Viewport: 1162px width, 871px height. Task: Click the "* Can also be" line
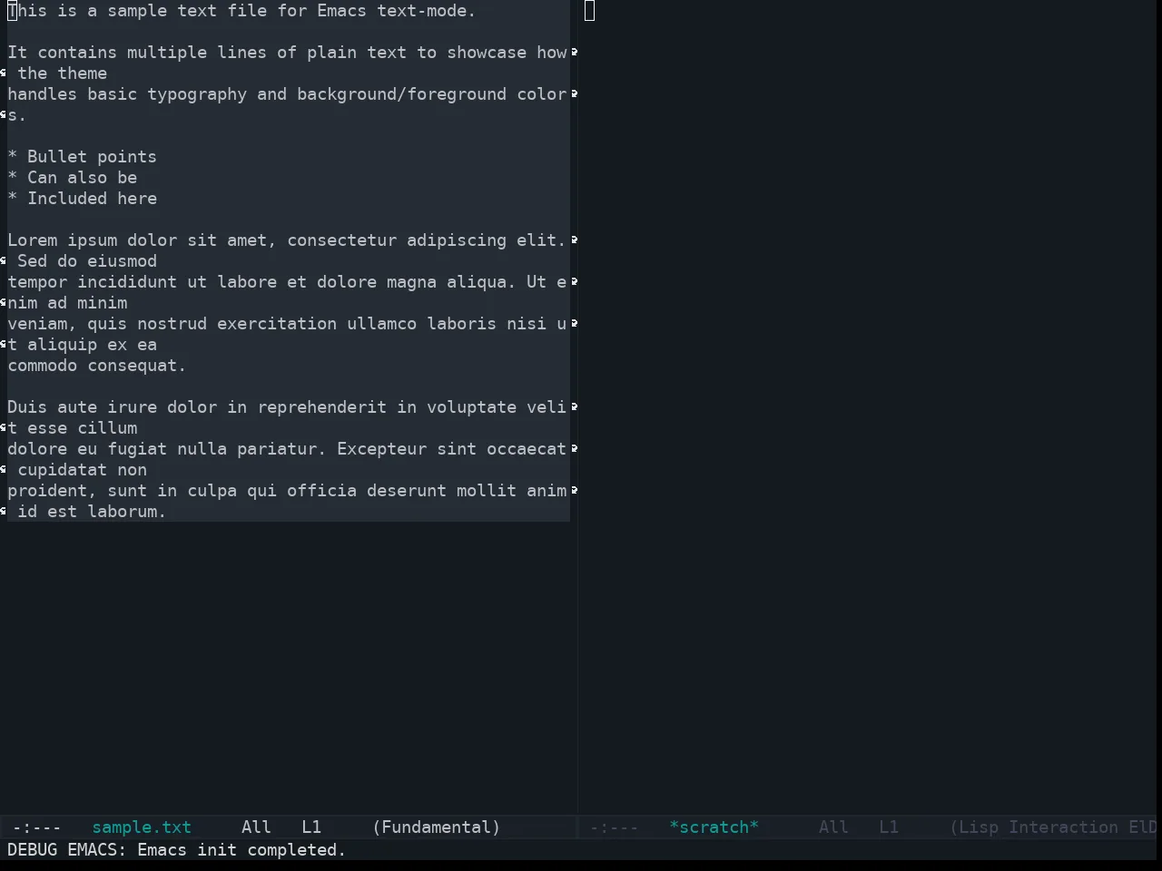[x=73, y=178]
